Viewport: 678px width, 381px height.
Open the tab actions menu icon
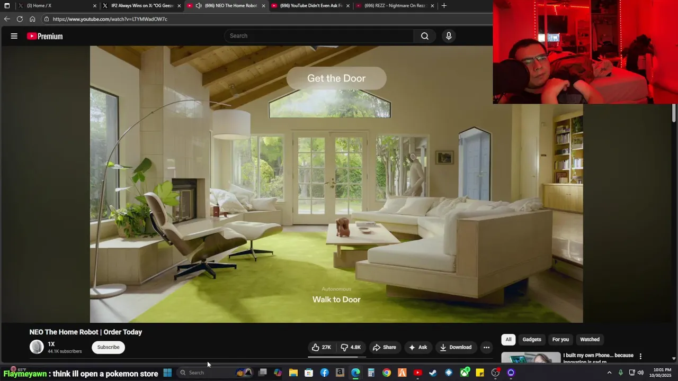(x=7, y=6)
